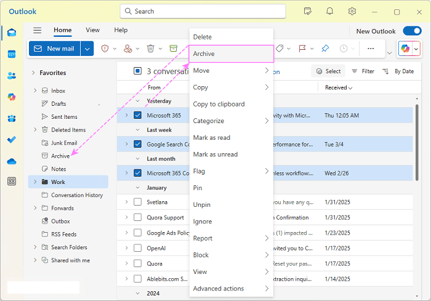Choose Archive in the context menu

pyautogui.click(x=231, y=54)
